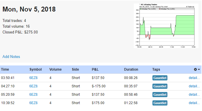
Task: Open the table settings gear icon
Action: [195, 69]
